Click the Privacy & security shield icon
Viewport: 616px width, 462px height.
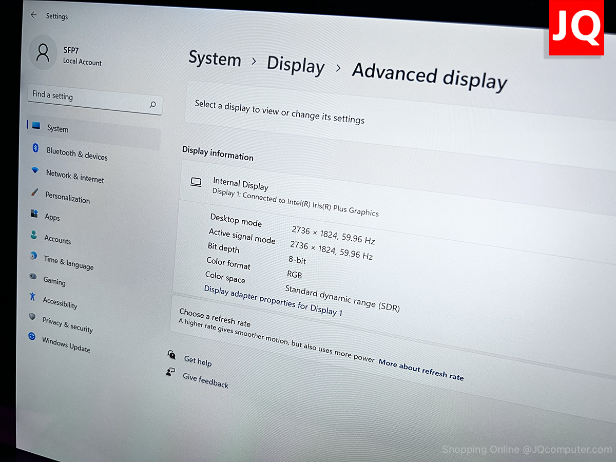pos(32,317)
